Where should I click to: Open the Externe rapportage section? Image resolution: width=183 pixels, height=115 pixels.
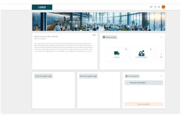click(x=88, y=76)
